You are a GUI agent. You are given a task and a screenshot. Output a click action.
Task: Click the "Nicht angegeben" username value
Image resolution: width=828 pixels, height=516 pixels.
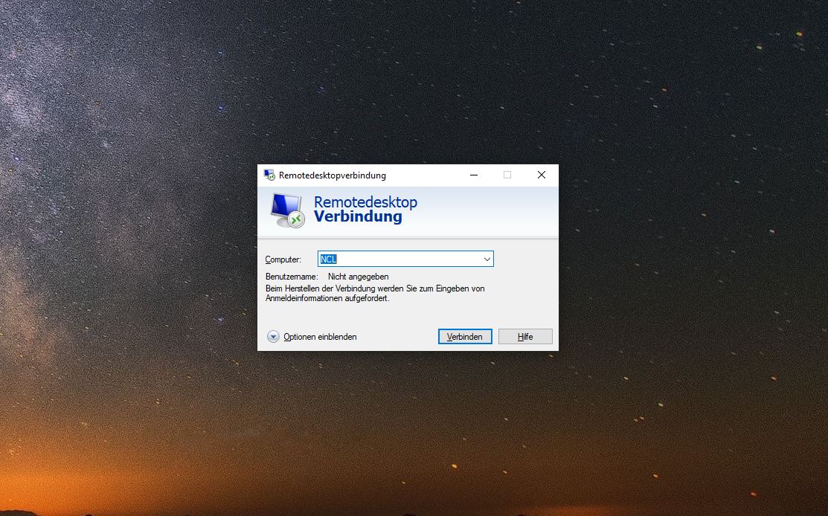(358, 277)
